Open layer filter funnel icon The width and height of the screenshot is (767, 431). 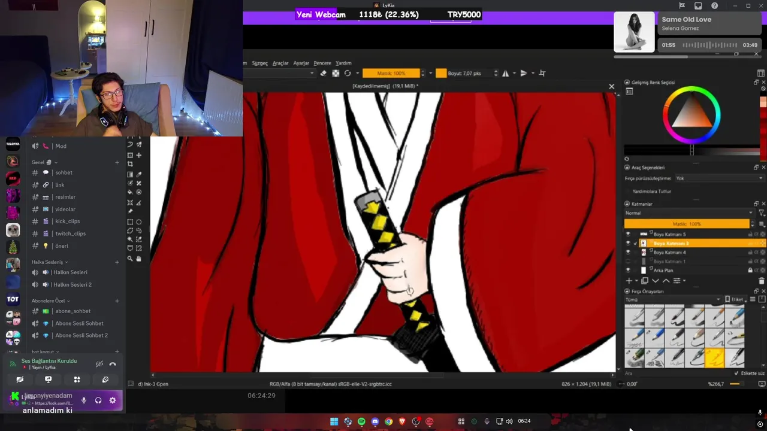point(762,213)
